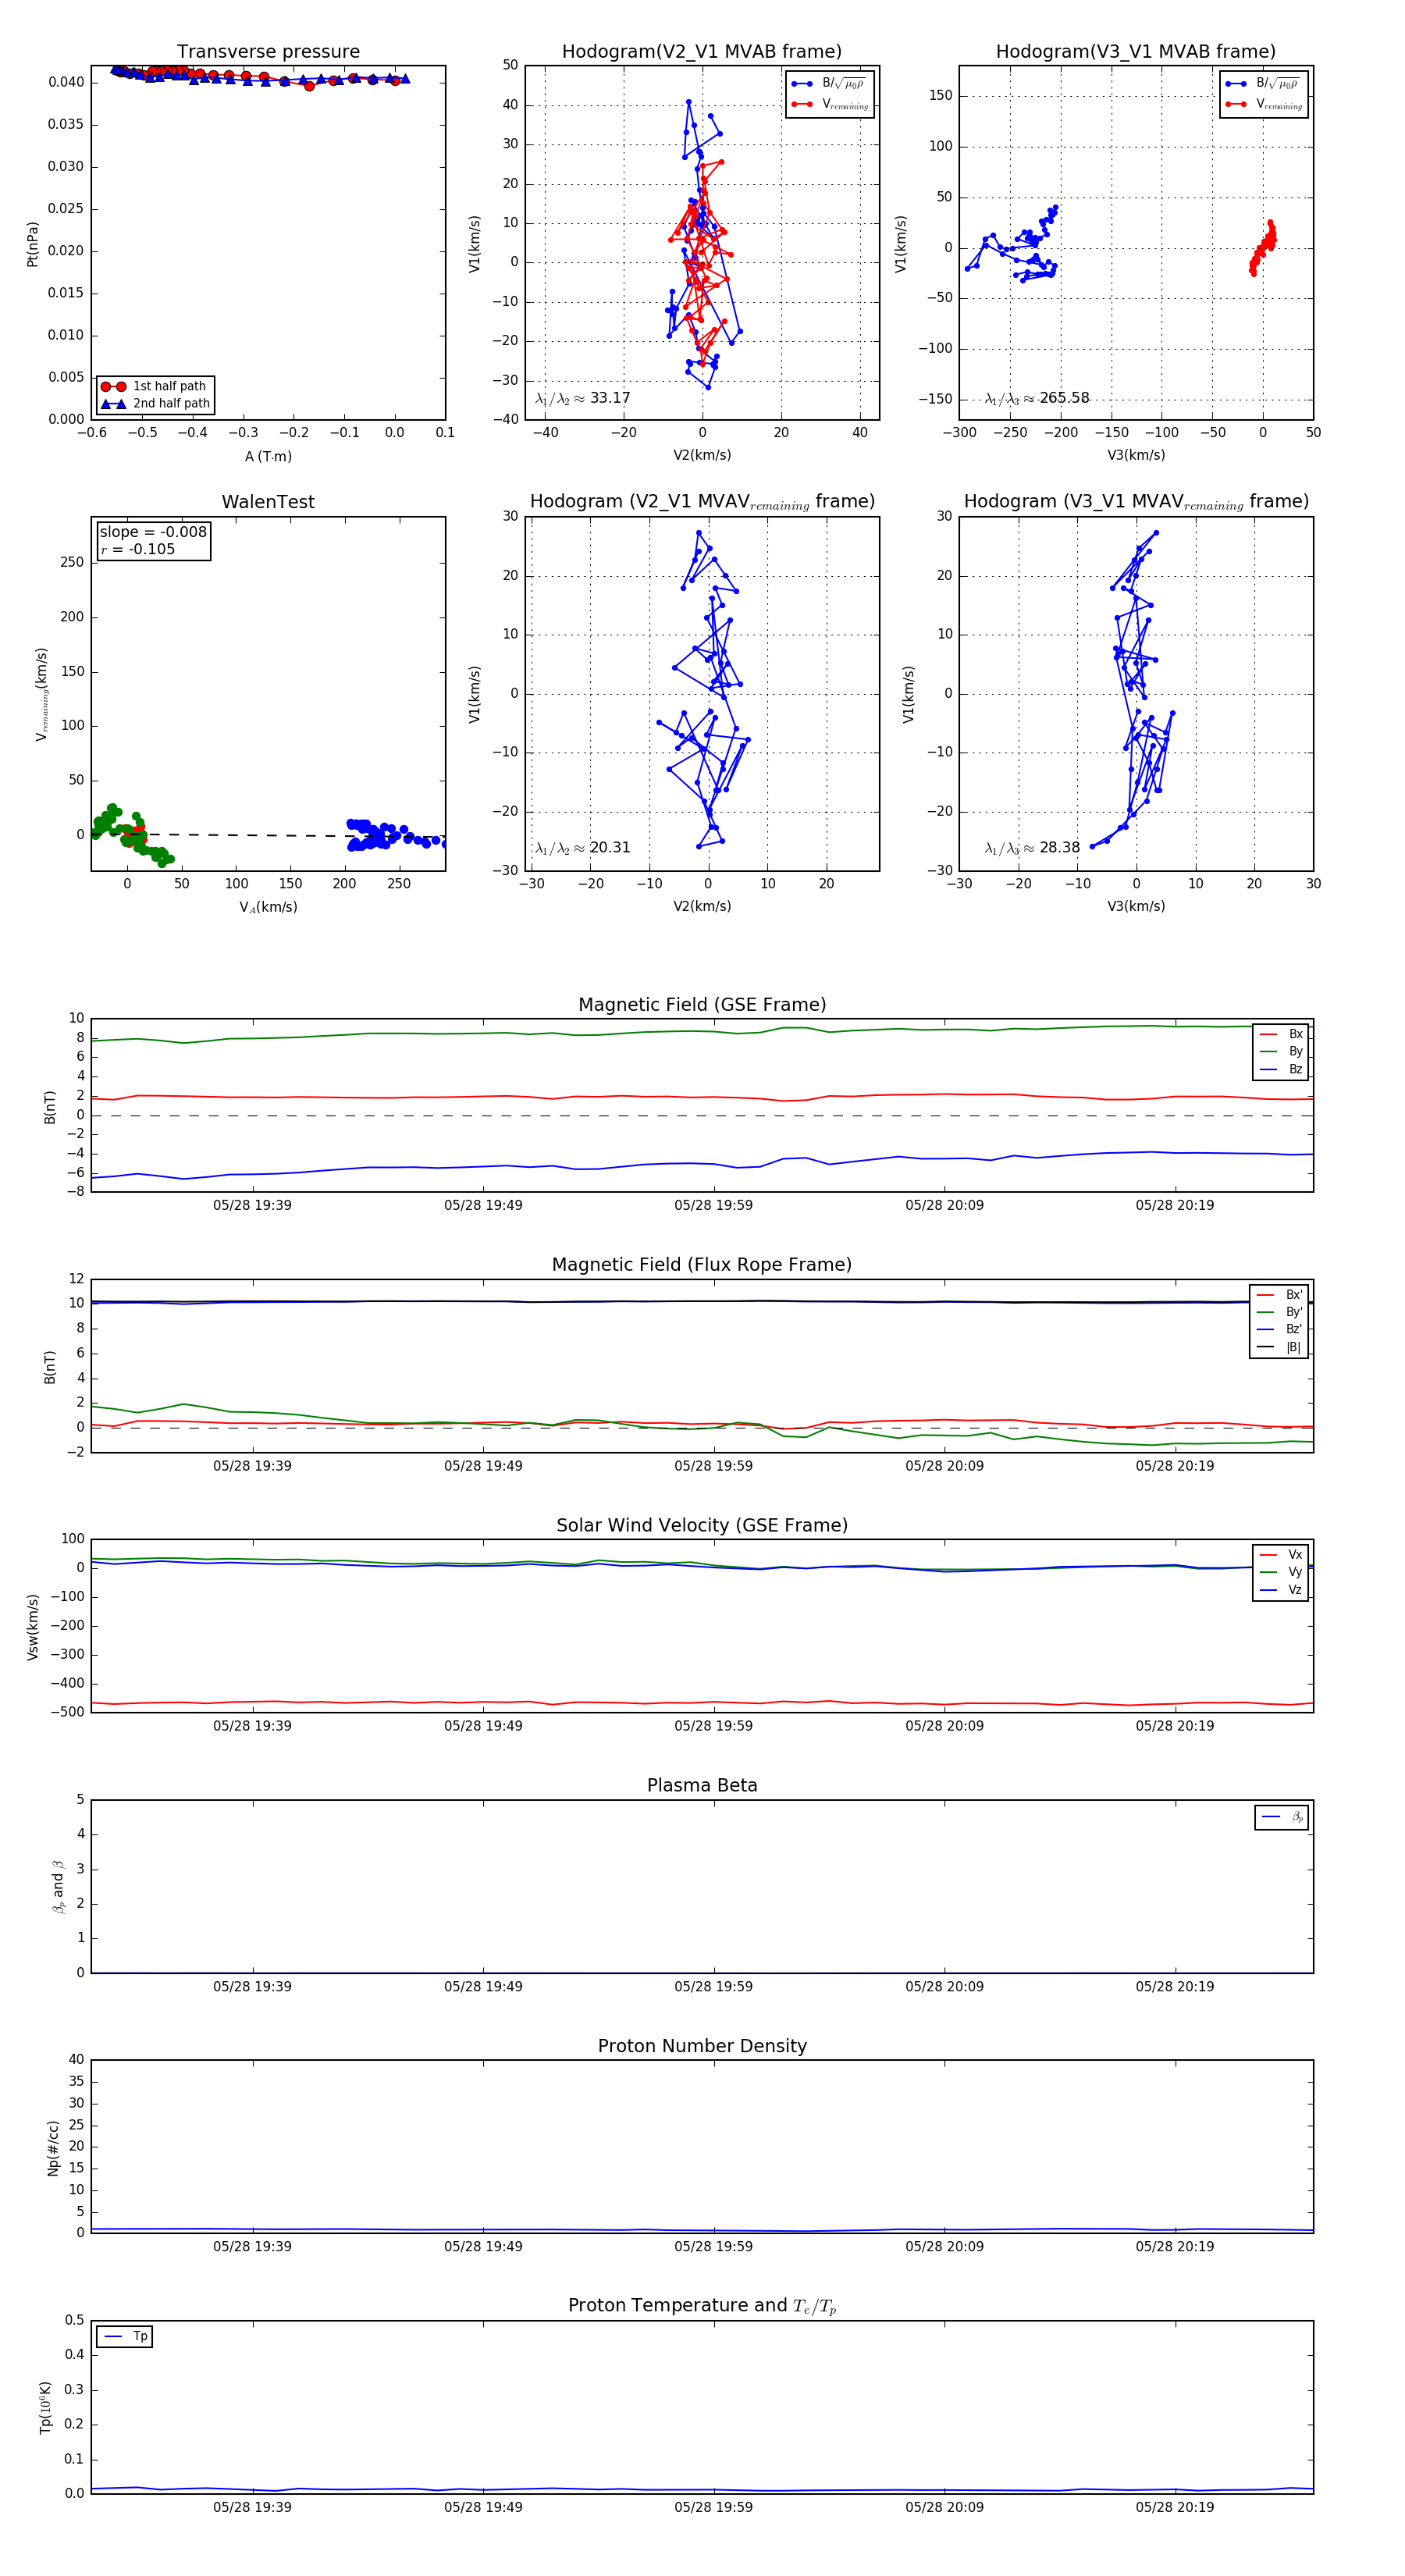Image resolution: width=1405 pixels, height=2576 pixels.
Task: Click the 'A (T·m)' x-axis label
Action: pos(268,457)
